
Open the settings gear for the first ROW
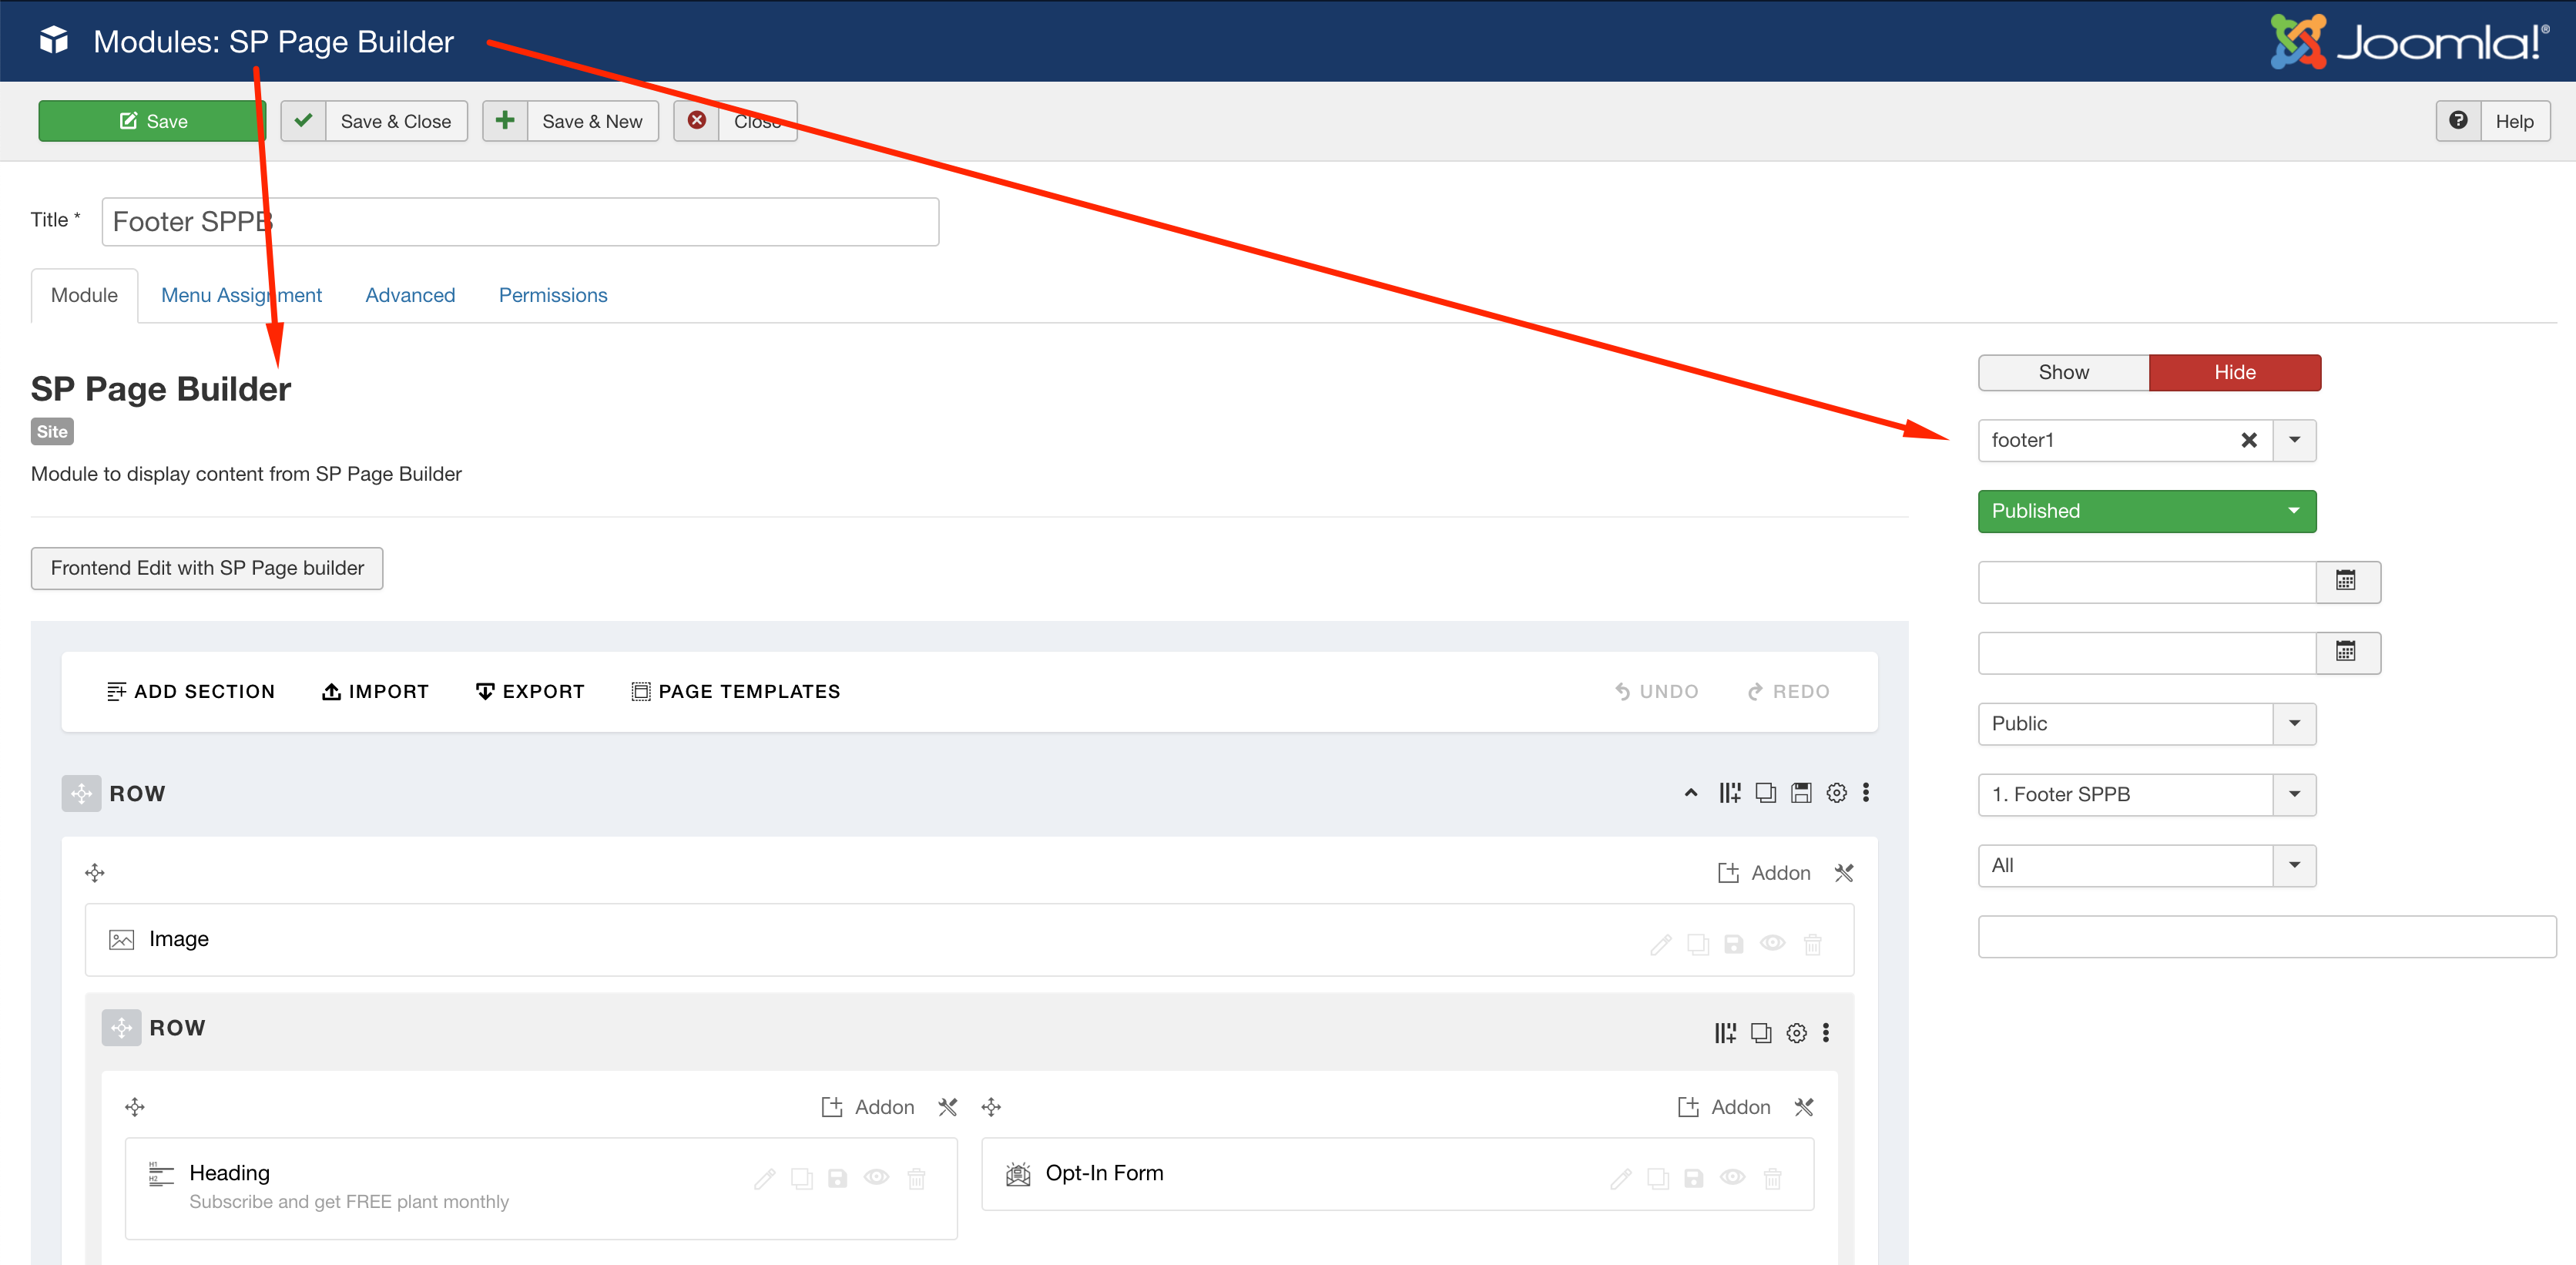(x=1836, y=793)
